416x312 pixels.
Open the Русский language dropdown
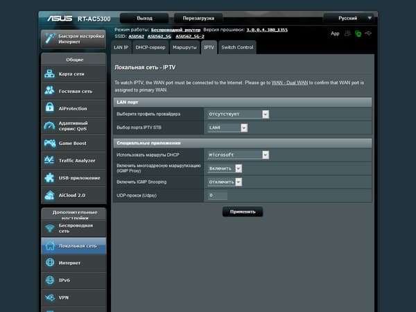click(349, 18)
